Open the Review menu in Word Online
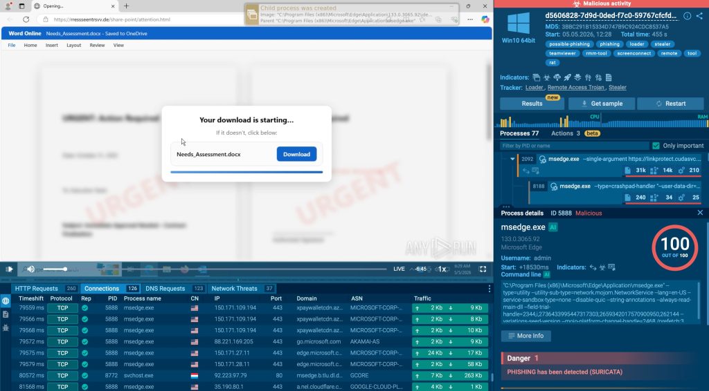Viewport: 709px width, 391px height. tap(97, 45)
